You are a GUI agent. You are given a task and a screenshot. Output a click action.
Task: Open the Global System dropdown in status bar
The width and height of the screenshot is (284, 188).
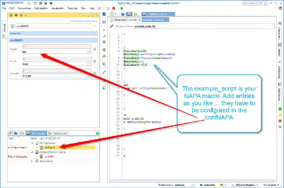[257, 185]
